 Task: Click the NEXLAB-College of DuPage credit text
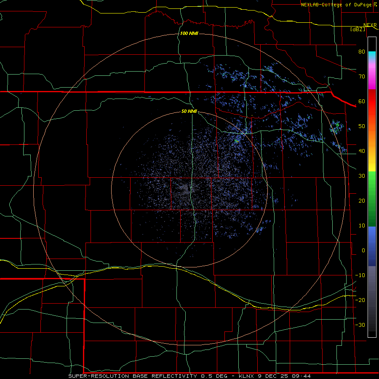pos(336,5)
